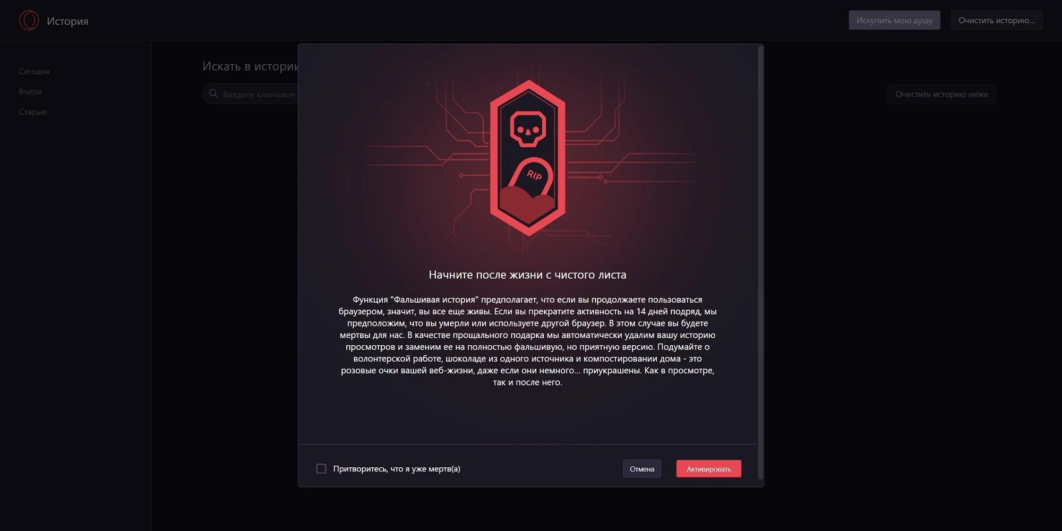Click the 'Искупить мою душу' button
This screenshot has width=1062, height=531.
(894, 20)
